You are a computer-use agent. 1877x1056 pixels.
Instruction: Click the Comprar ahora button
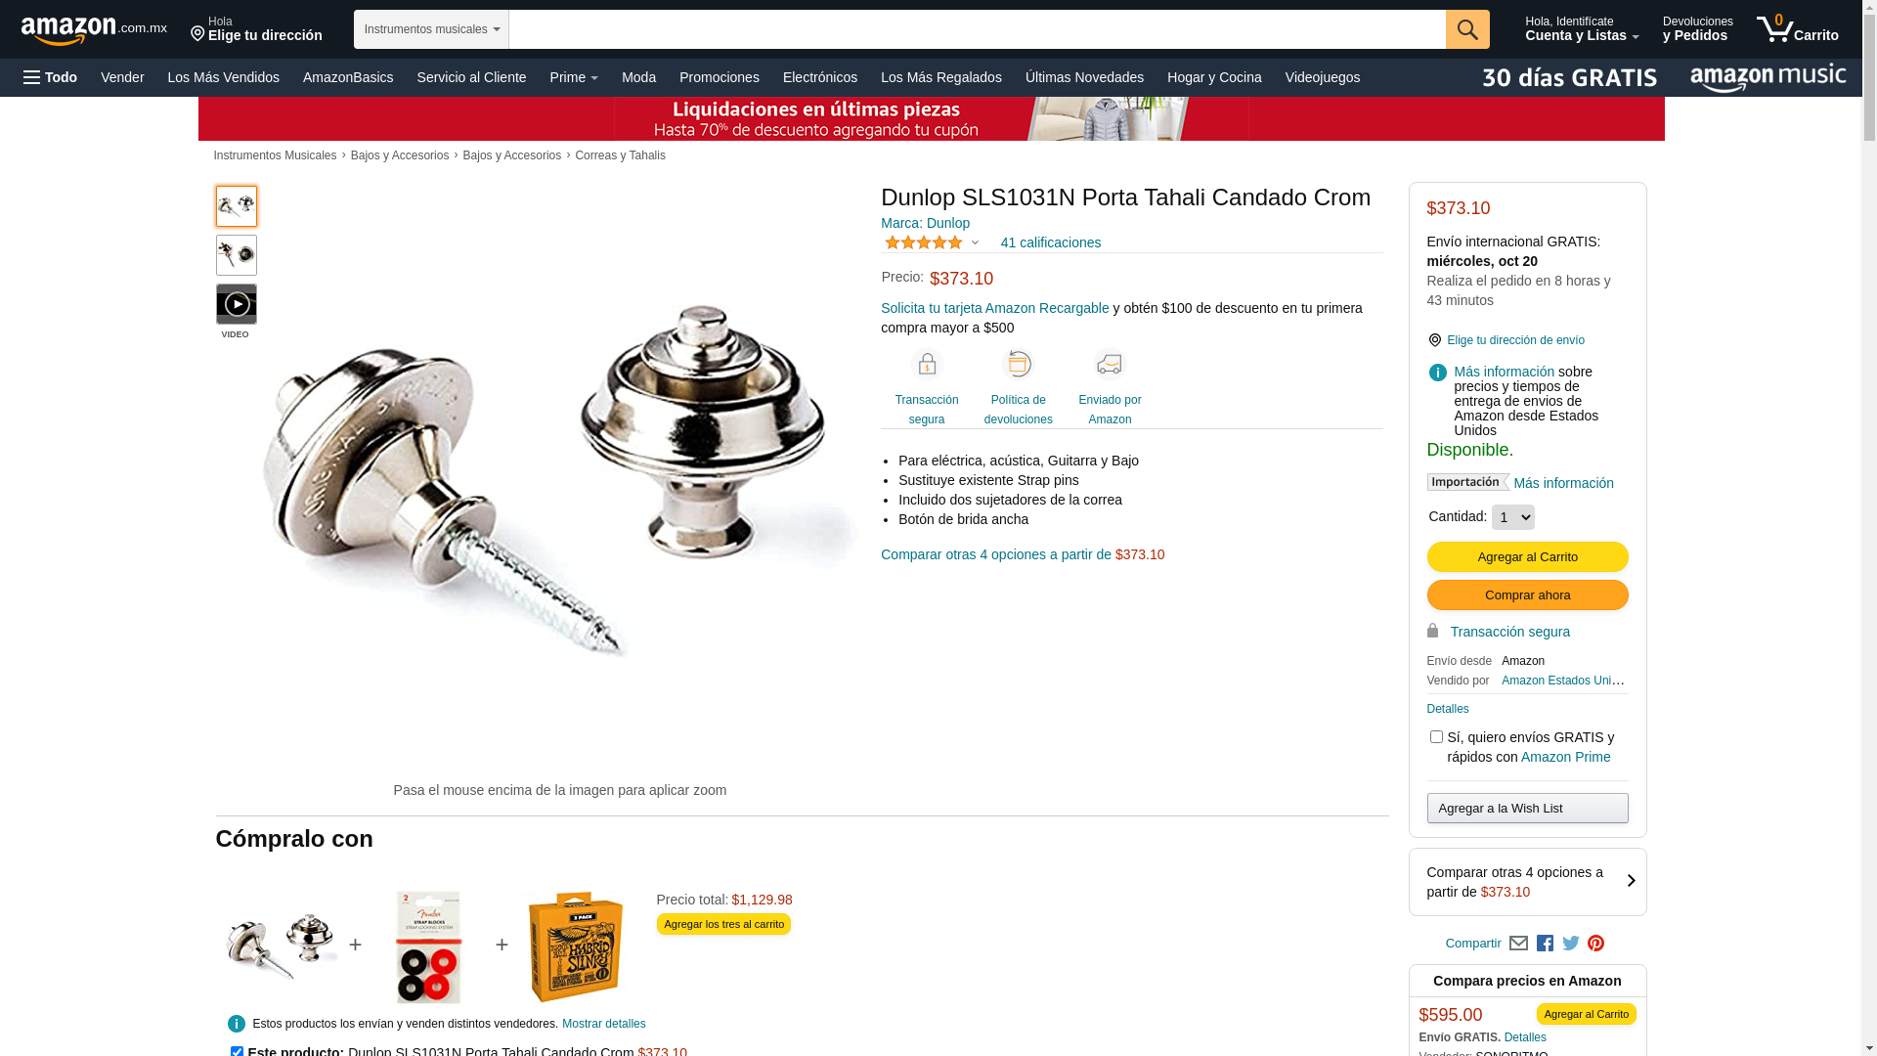pos(1527,595)
